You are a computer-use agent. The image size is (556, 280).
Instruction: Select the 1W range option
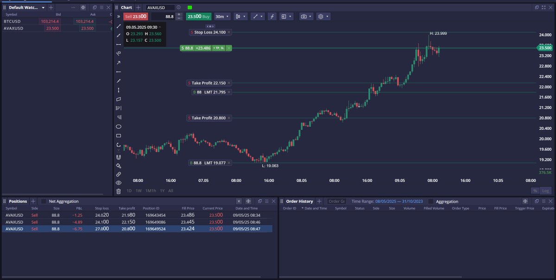pyautogui.click(x=138, y=191)
